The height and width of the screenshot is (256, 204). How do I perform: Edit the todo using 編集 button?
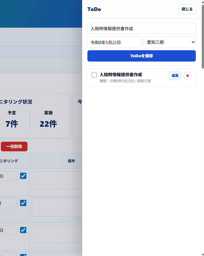click(175, 76)
